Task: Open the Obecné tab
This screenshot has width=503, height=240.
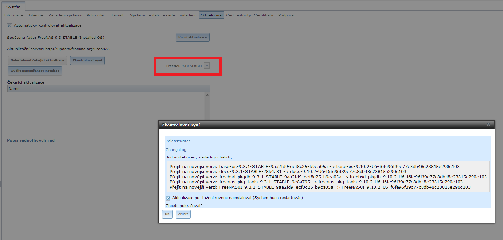Action: (x=36, y=15)
